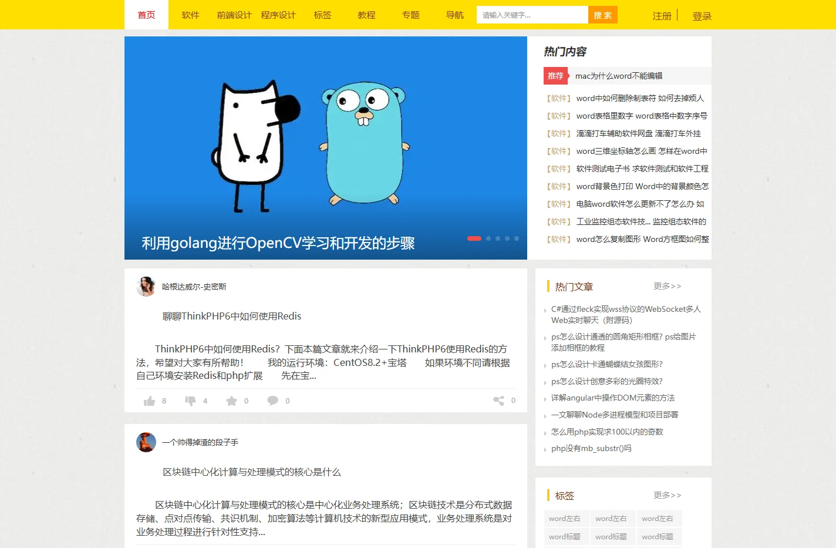
Task: Open 电脑word软件怎么更新不了 article
Action: [x=640, y=204]
